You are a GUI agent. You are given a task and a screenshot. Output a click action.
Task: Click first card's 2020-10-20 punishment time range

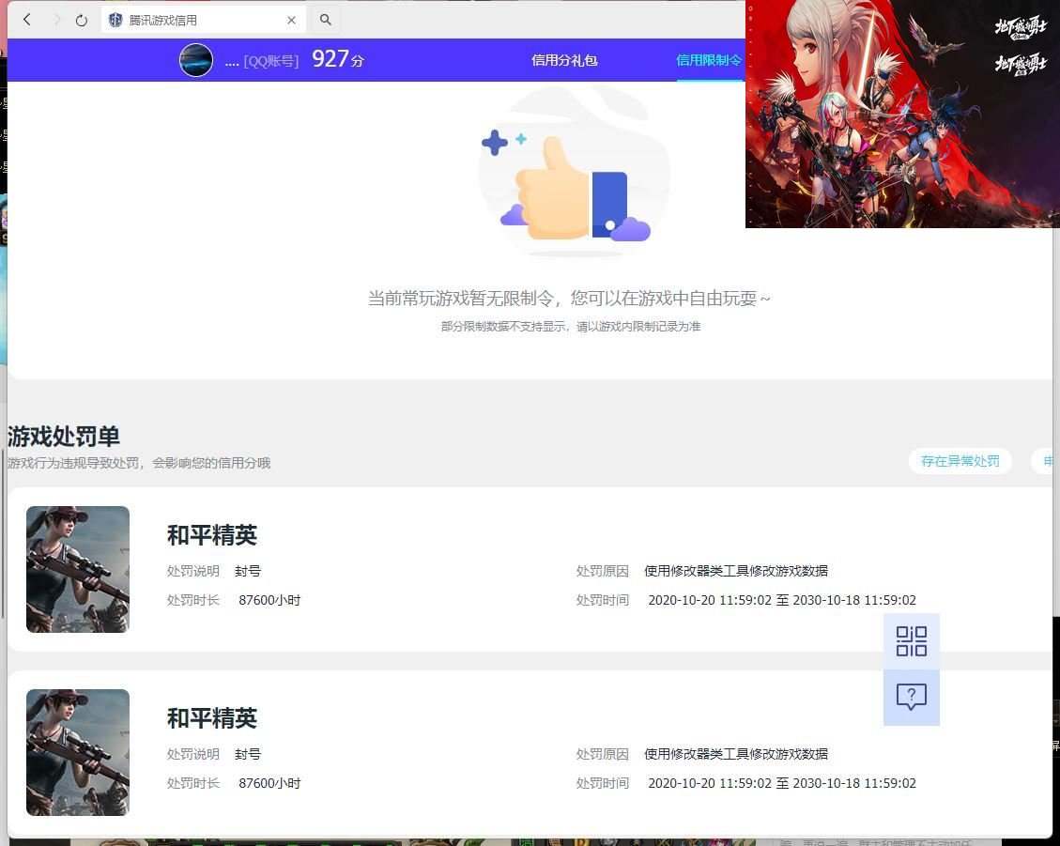coord(782,600)
